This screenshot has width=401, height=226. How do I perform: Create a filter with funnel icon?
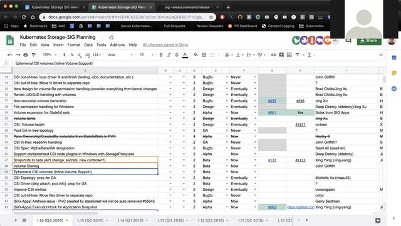point(297,55)
